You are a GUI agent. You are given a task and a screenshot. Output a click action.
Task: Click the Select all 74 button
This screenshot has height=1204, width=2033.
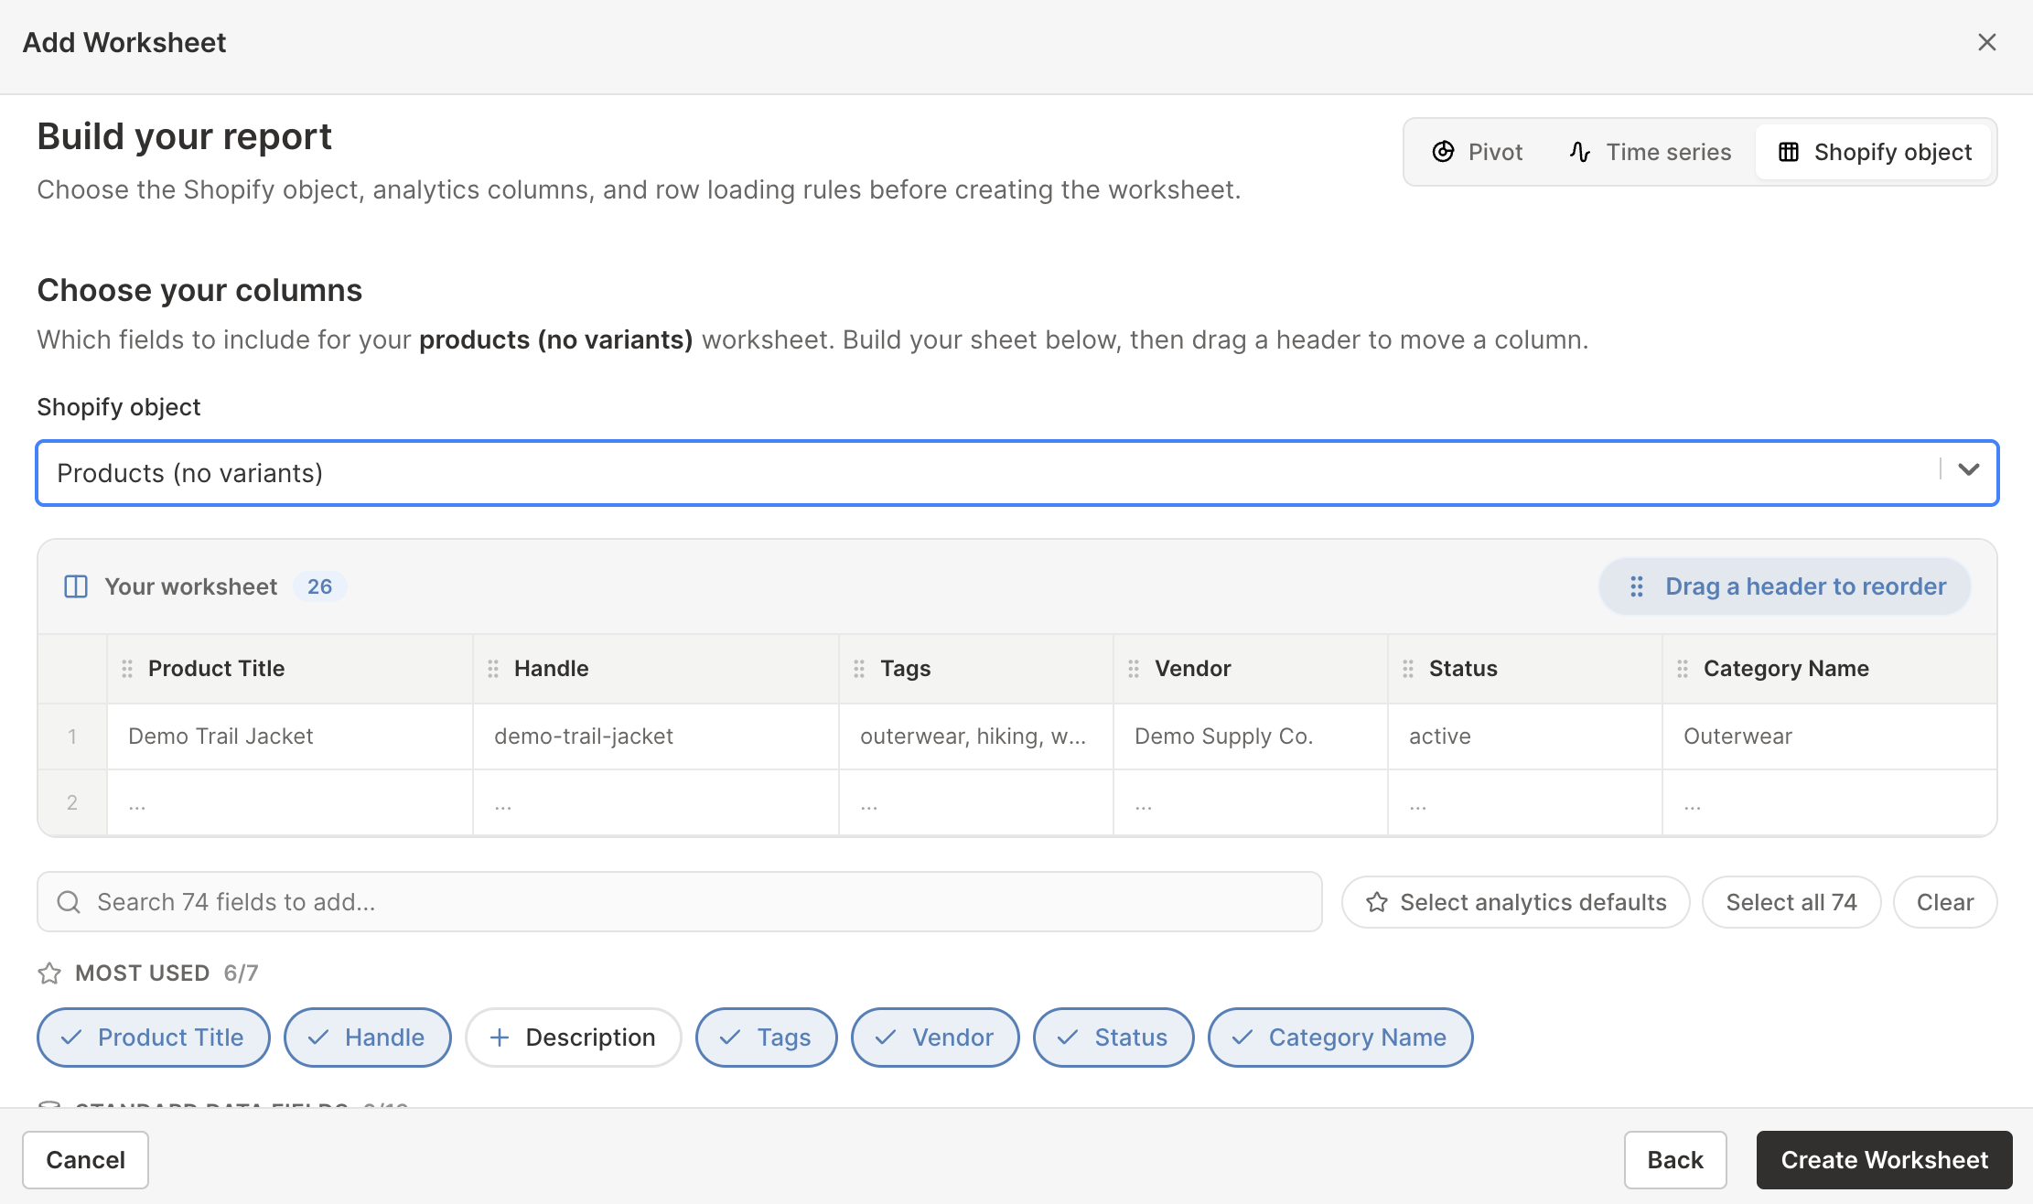(x=1791, y=902)
